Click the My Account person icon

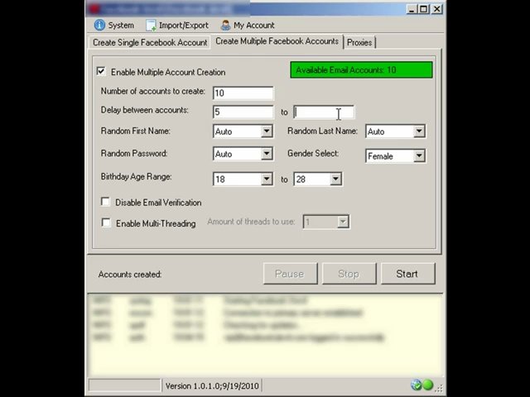click(x=225, y=26)
